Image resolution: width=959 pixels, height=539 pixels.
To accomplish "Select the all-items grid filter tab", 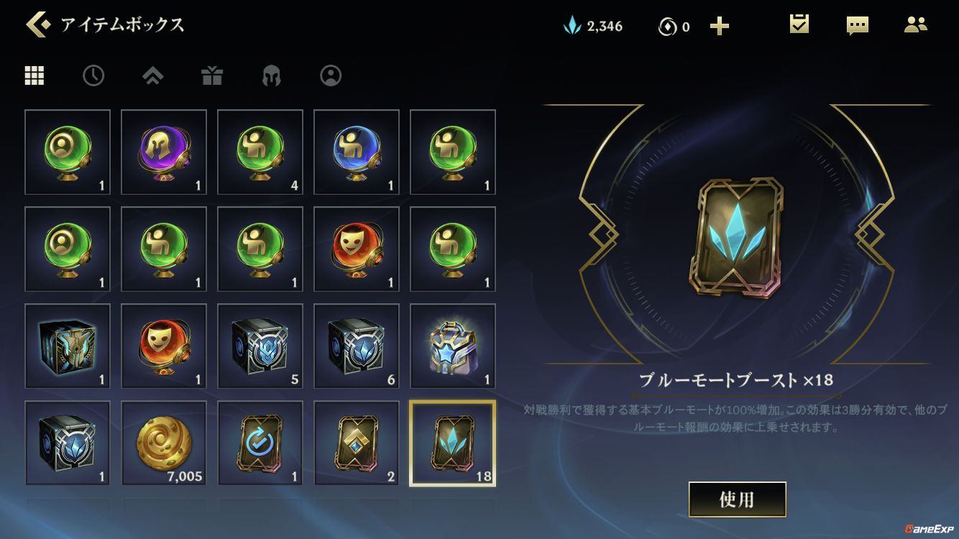I will 35,75.
